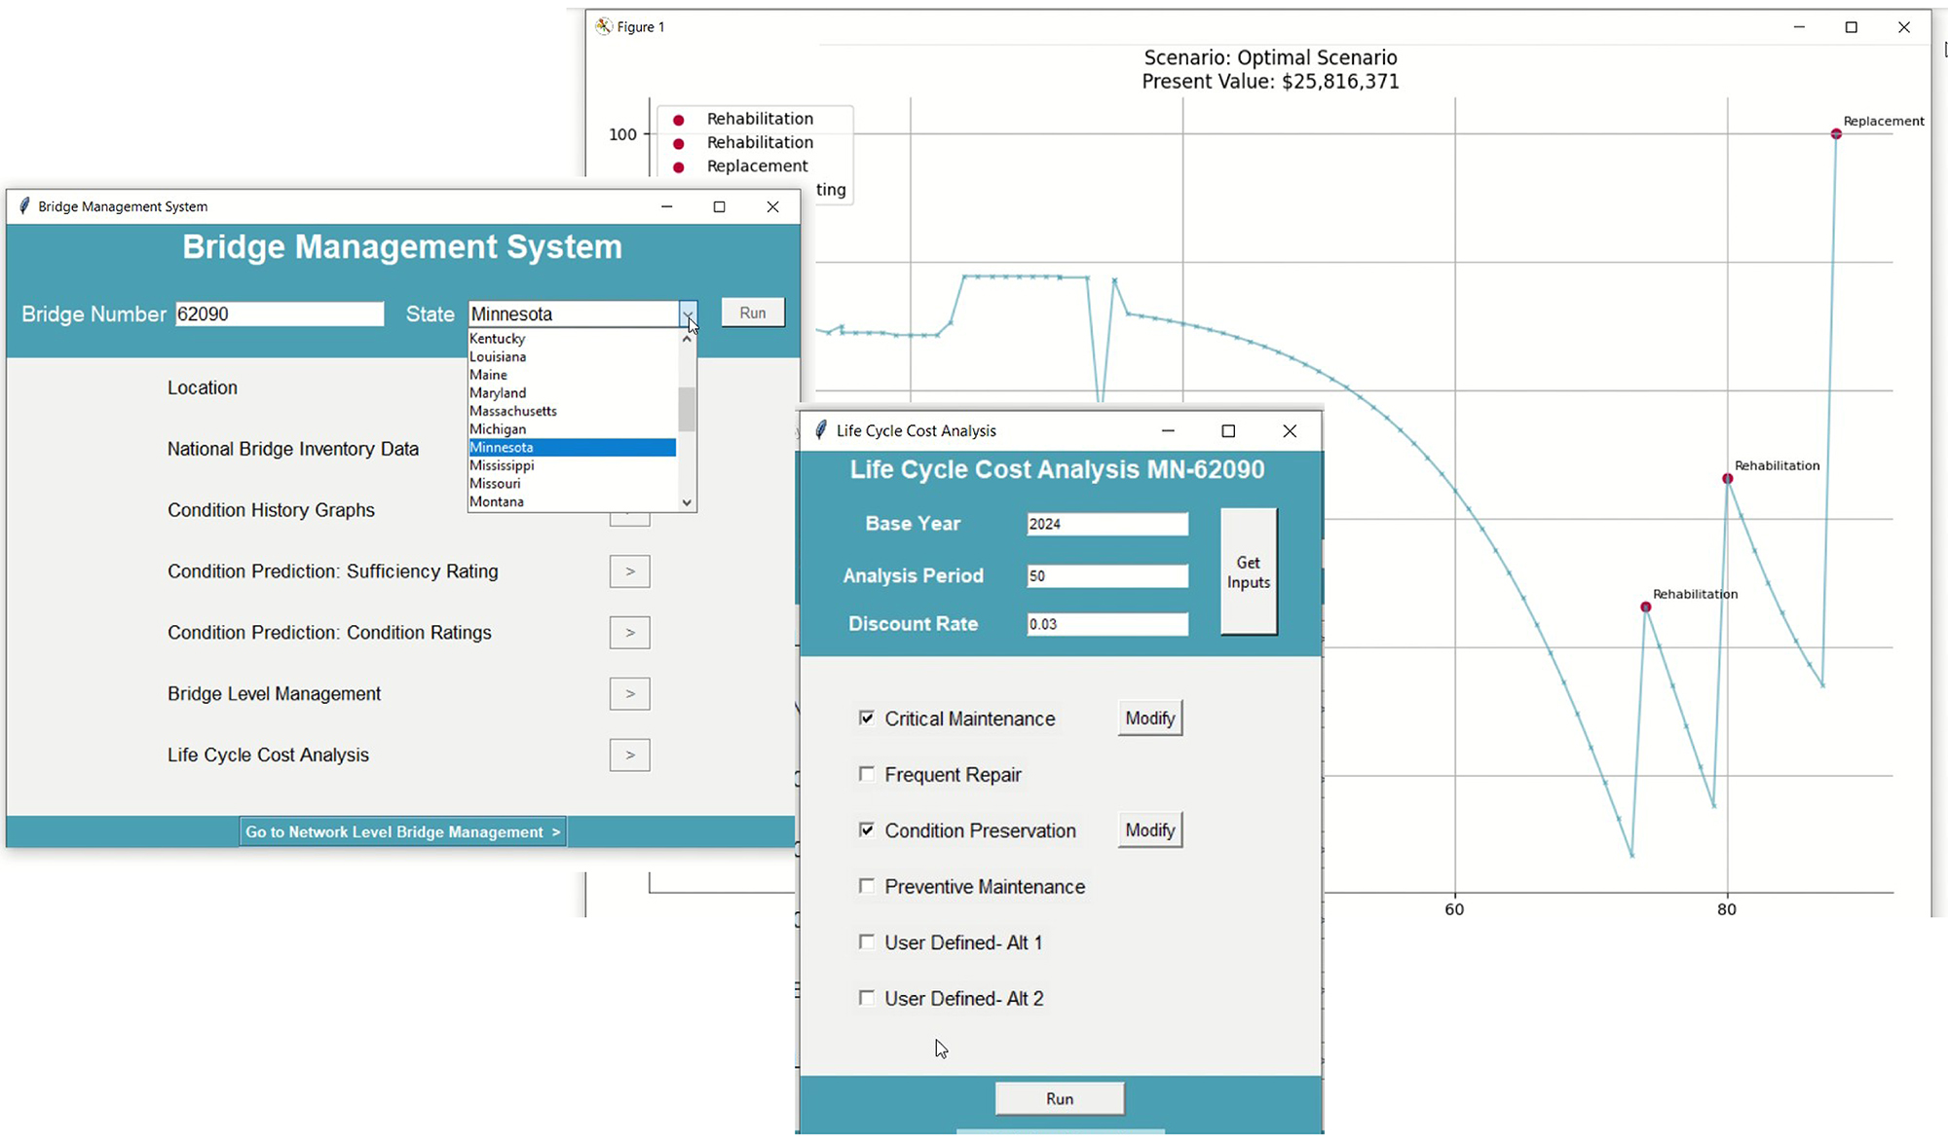Click the Location label
The image size is (1948, 1142).
[203, 387]
